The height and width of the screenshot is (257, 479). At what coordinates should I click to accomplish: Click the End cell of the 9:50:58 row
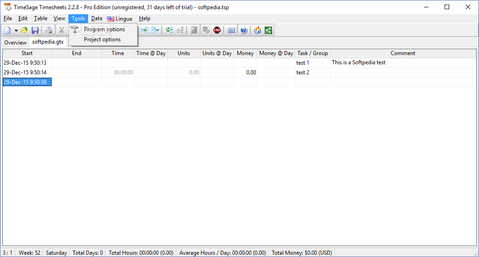tap(77, 82)
